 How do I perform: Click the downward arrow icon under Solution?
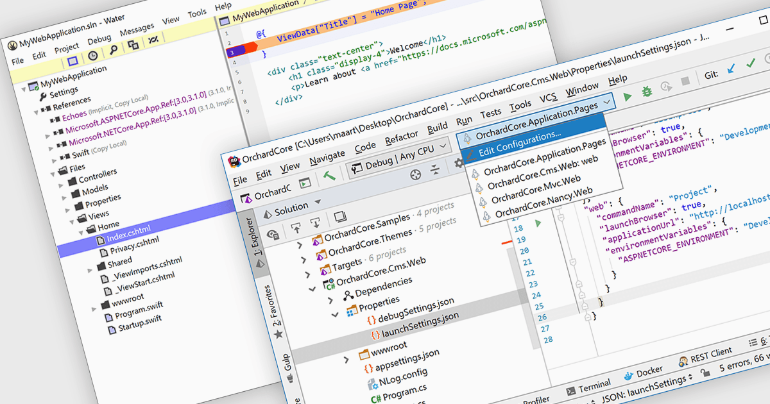315,222
